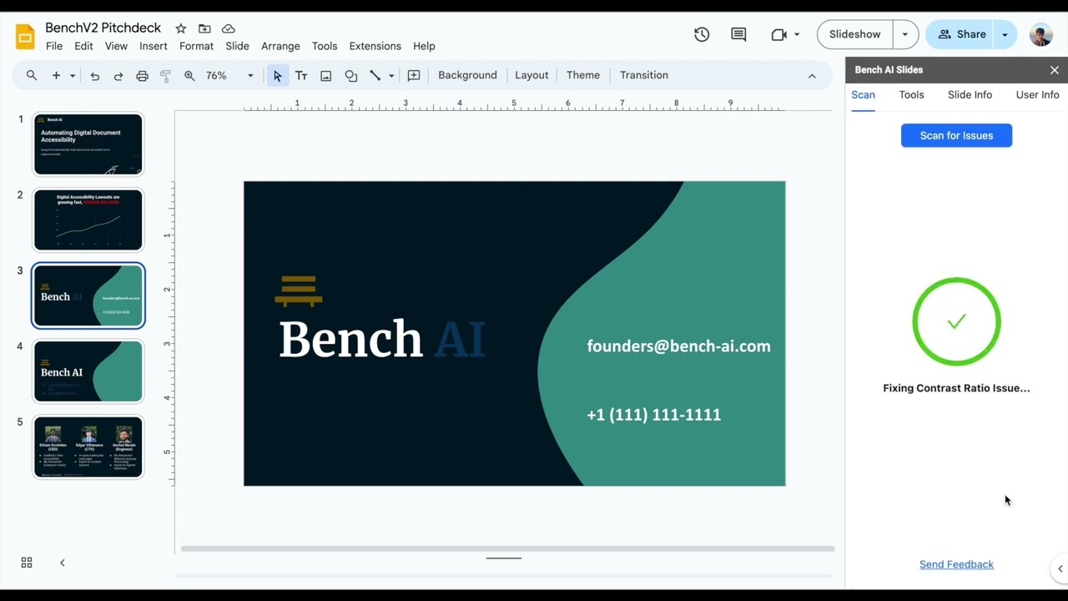
Task: Open the Insert menu
Action: pos(154,46)
